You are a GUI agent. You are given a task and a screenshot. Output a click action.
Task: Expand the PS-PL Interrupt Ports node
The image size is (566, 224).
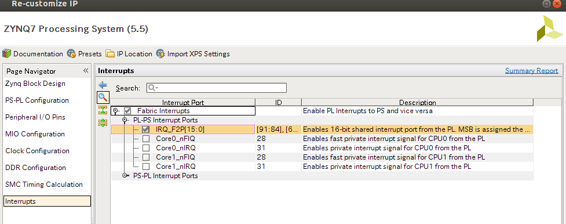[x=125, y=175]
